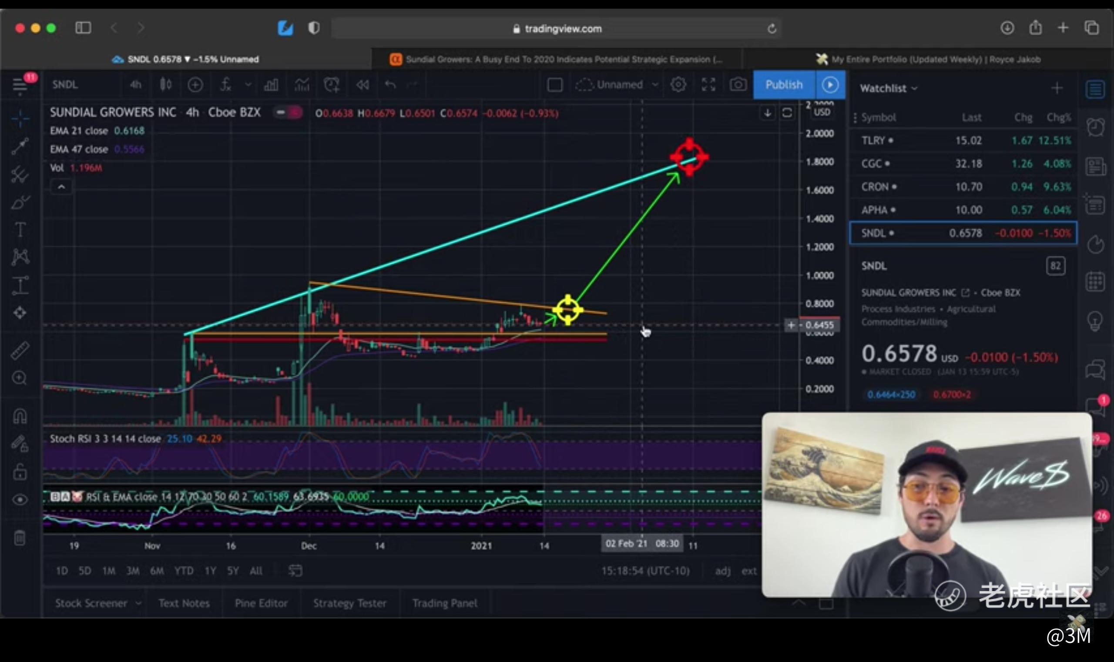1114x662 pixels.
Task: Take a chart snapshot with camera icon
Action: [x=738, y=85]
